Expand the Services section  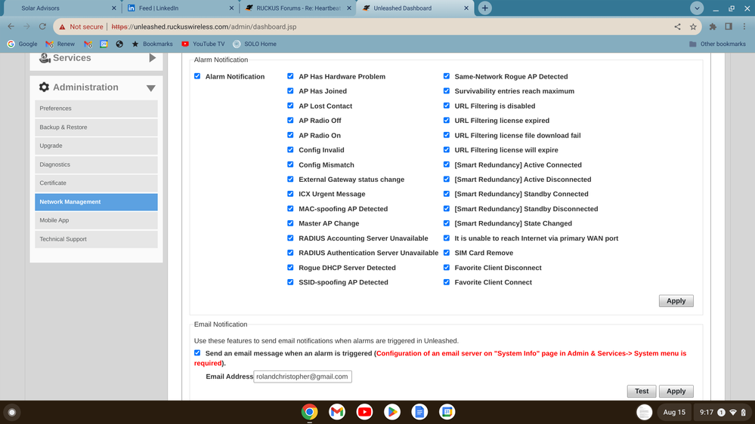[x=152, y=57]
